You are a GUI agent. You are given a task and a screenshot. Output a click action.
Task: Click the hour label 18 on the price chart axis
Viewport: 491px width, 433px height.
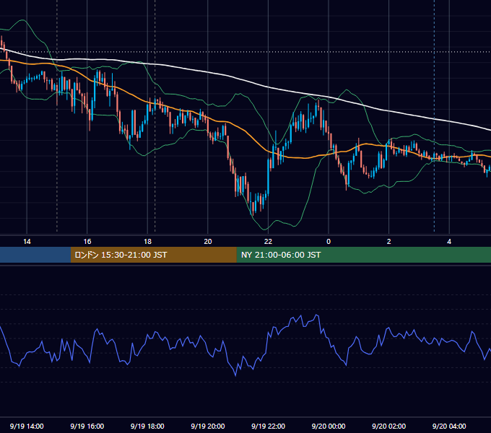pos(147,242)
